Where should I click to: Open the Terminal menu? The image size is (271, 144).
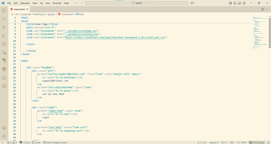point(57,3)
